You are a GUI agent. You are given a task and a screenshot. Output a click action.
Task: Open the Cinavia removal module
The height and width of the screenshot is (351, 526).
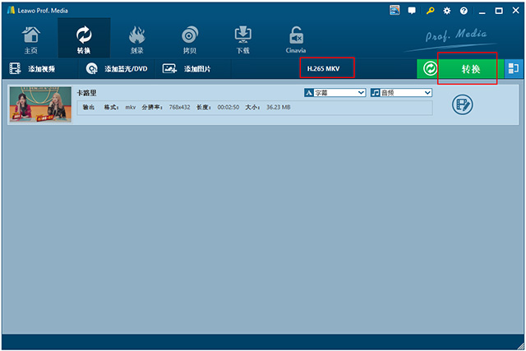pyautogui.click(x=296, y=39)
